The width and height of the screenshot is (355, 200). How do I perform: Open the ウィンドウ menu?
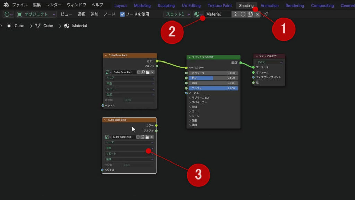[x=76, y=5]
